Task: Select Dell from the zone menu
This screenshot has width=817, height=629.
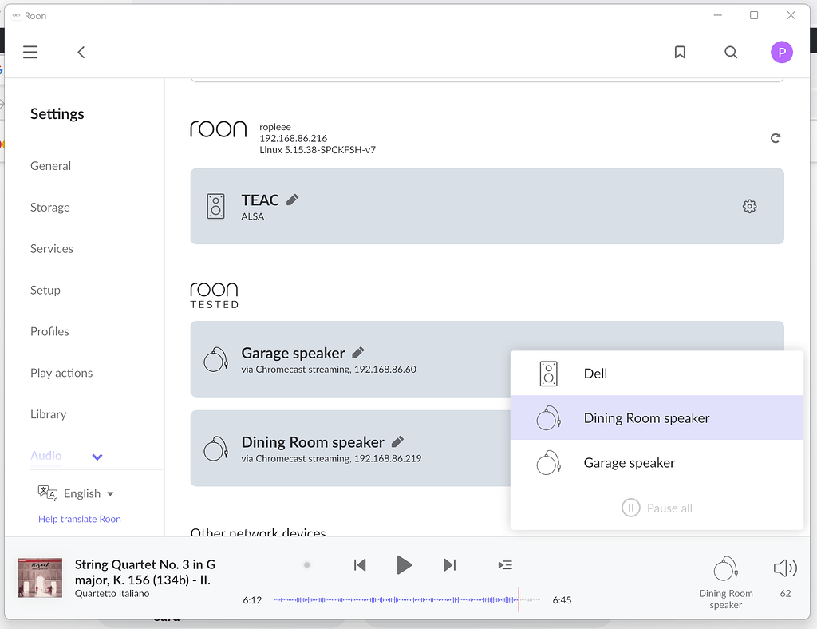Action: click(596, 373)
